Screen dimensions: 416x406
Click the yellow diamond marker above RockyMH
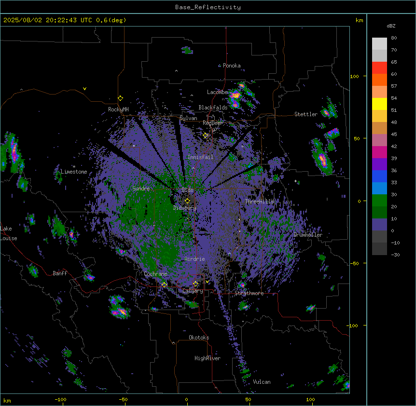point(121,98)
